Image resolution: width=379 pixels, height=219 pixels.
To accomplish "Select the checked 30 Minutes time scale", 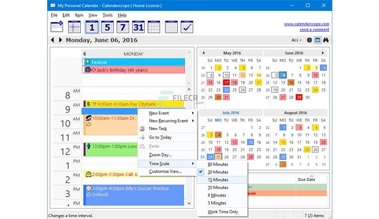I will click(x=218, y=172).
